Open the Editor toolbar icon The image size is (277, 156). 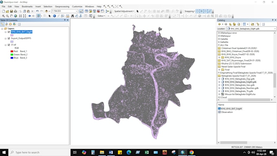point(81,11)
